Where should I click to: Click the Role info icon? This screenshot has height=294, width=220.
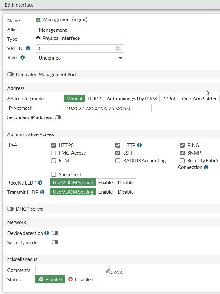coord(23,58)
